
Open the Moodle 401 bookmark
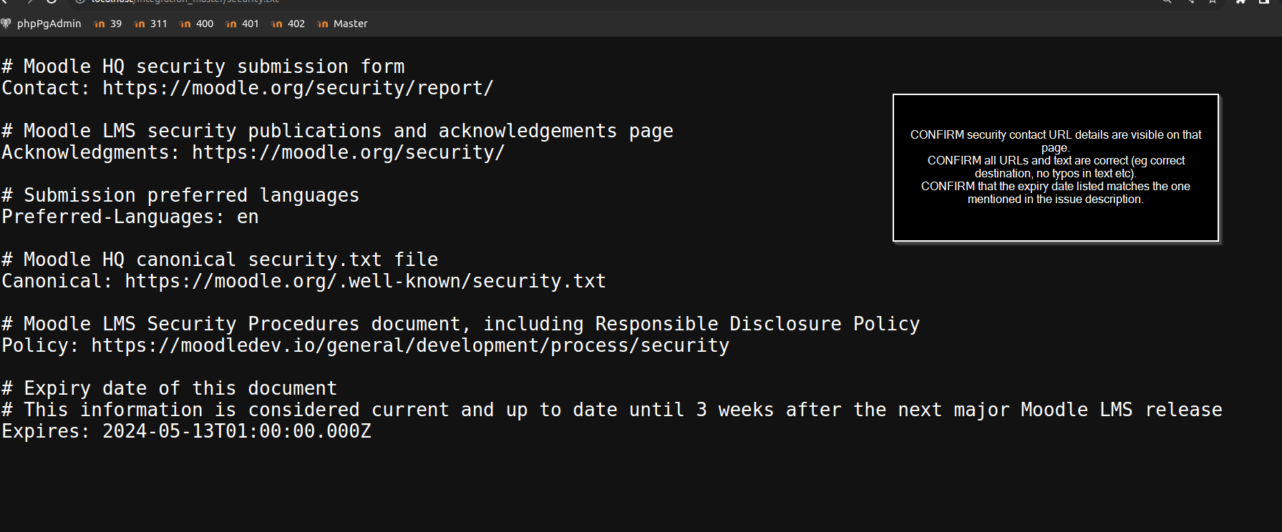tap(243, 24)
